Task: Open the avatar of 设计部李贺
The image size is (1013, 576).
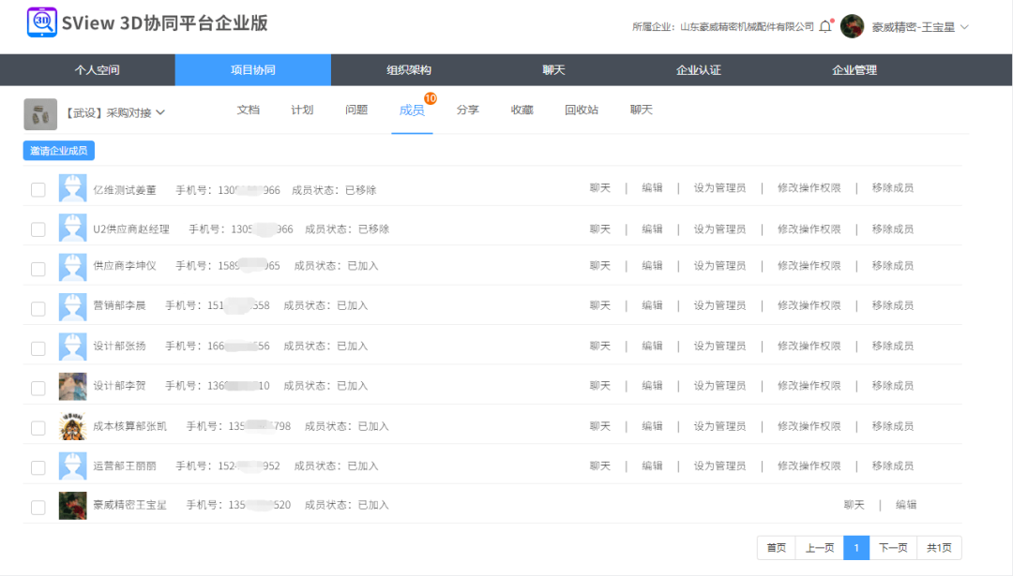Action: 72,385
